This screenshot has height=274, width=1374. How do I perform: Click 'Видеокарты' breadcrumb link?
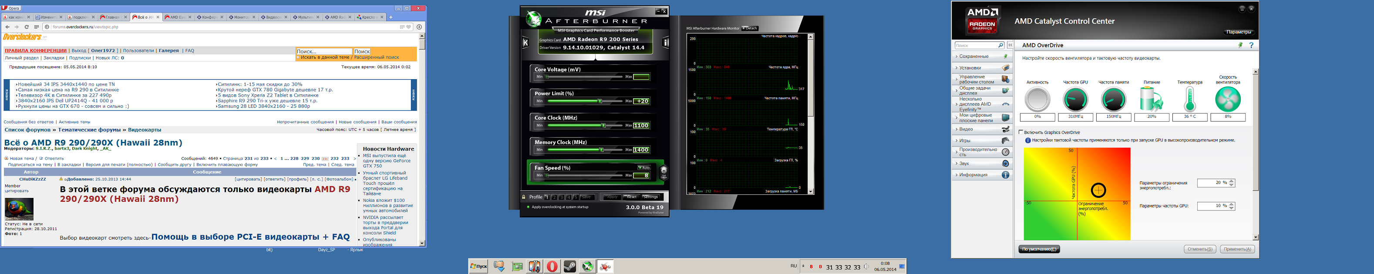(x=145, y=130)
